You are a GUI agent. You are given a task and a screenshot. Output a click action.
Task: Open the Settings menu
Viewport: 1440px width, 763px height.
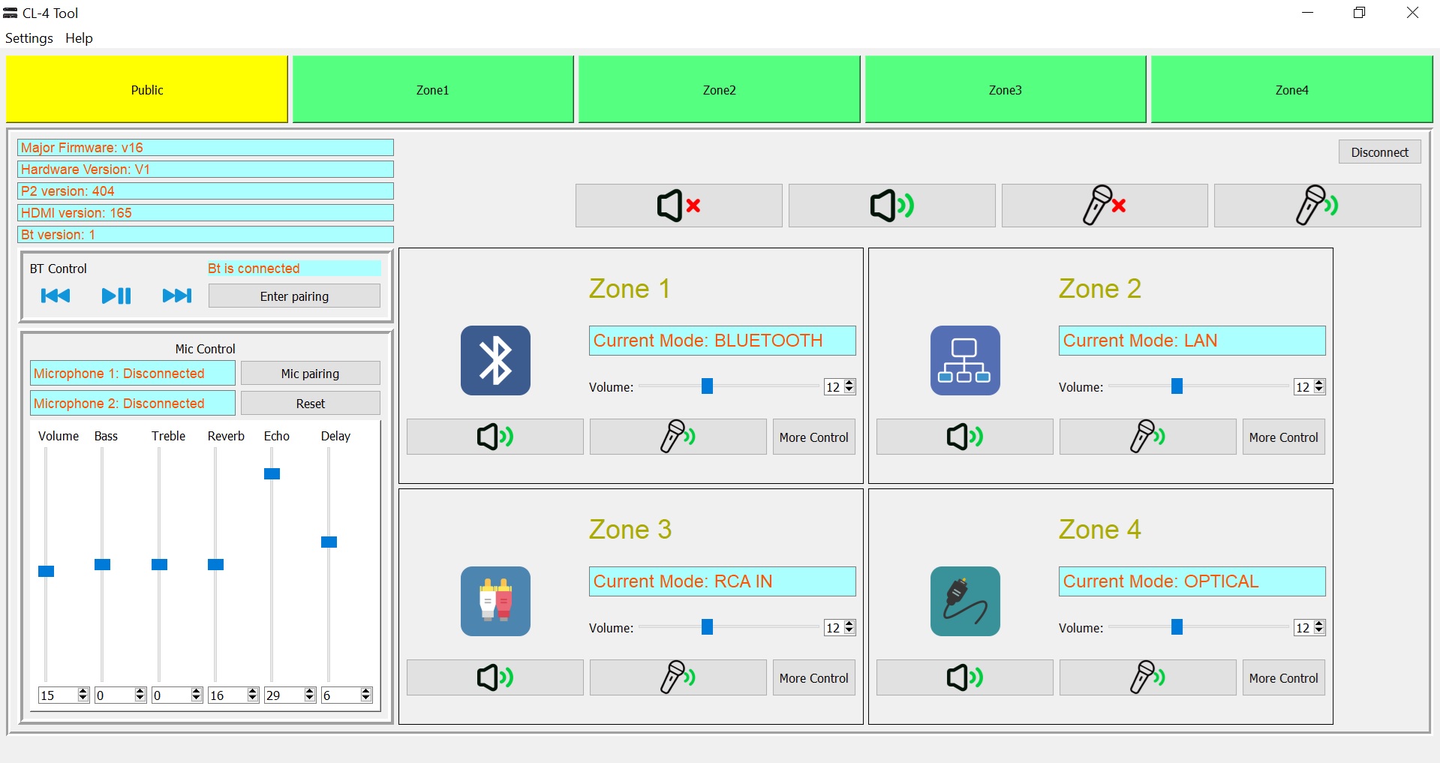[29, 38]
